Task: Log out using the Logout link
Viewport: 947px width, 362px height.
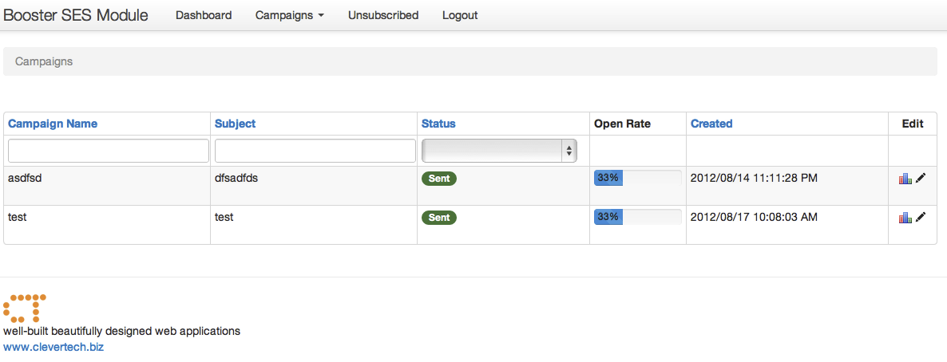Action: pyautogui.click(x=460, y=15)
